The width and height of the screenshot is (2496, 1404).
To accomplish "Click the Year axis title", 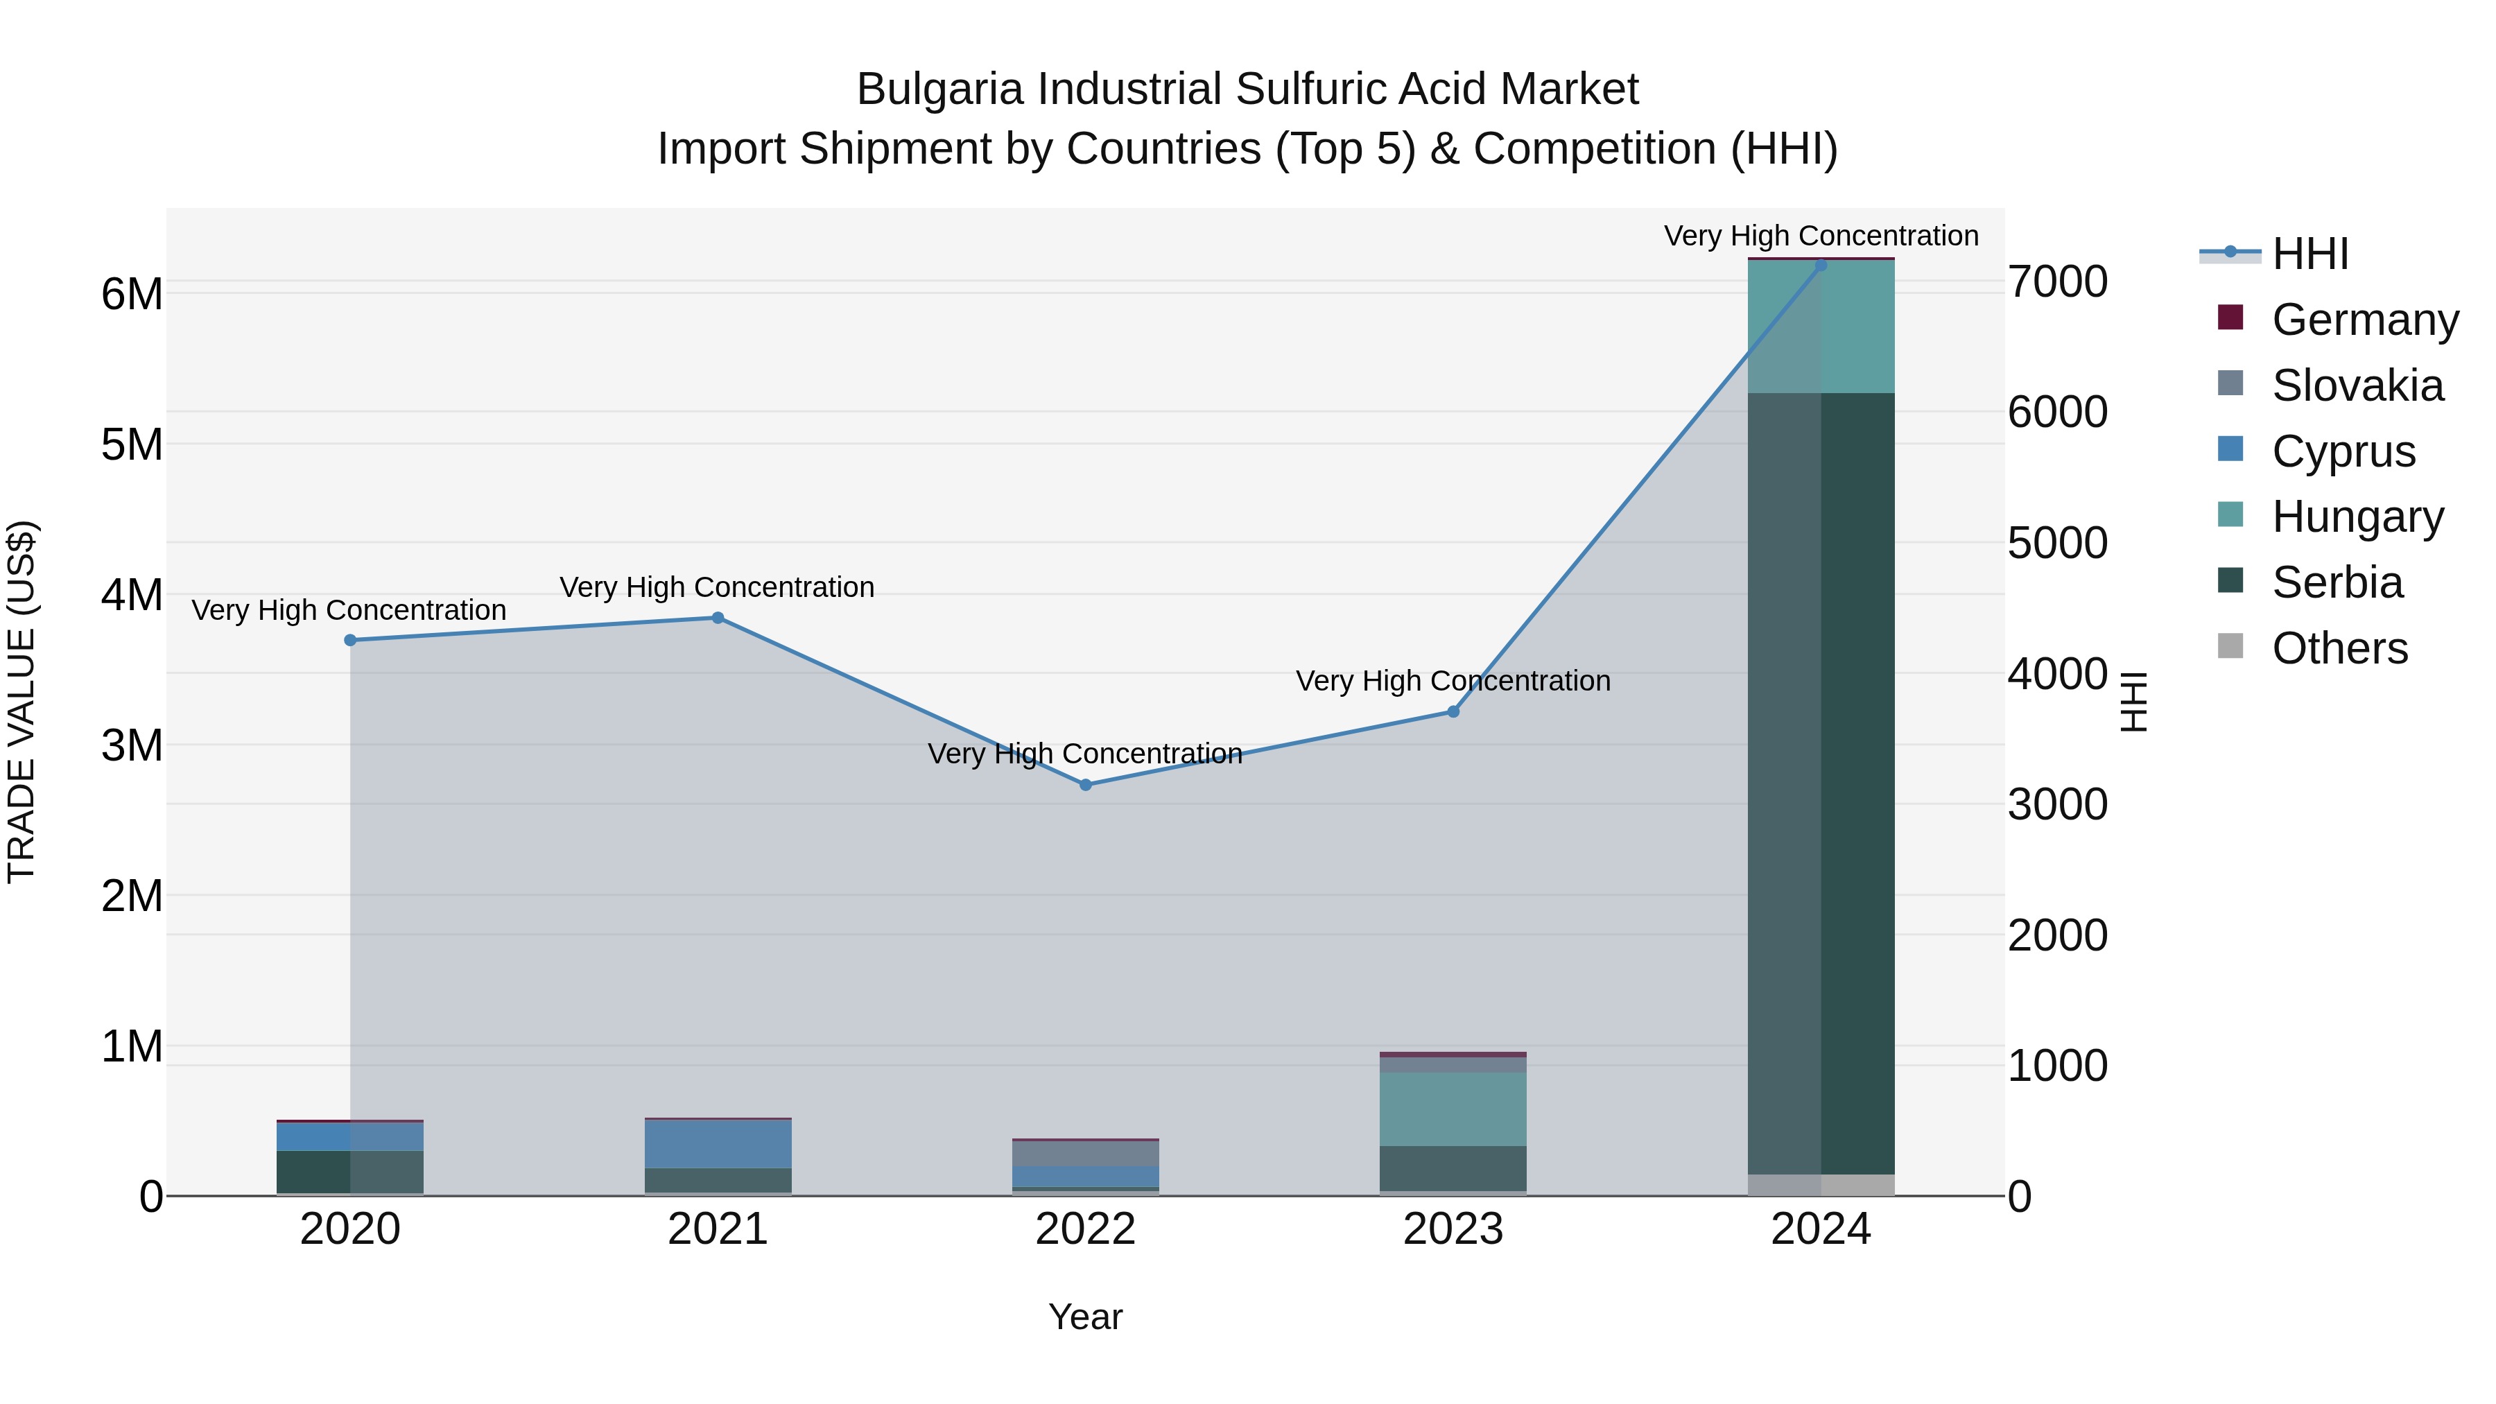I will (1085, 1317).
